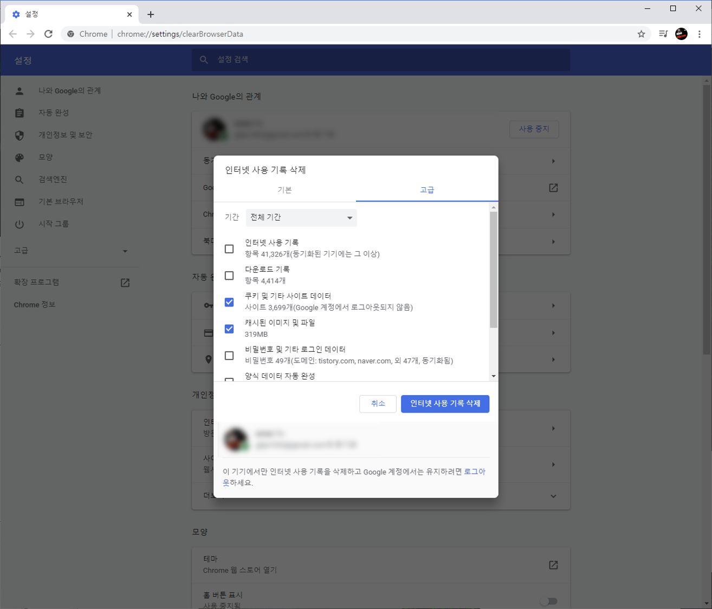Open the Chrome three-dot menu

coord(700,34)
